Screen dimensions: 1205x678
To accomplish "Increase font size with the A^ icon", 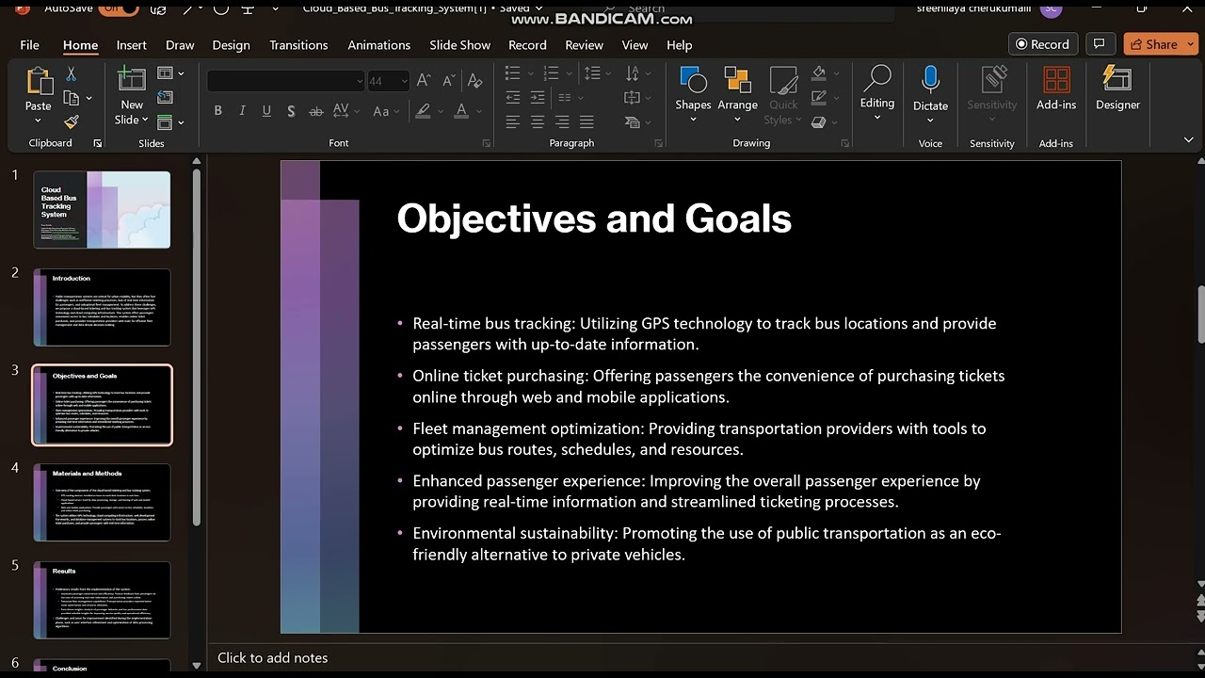I will (x=424, y=81).
